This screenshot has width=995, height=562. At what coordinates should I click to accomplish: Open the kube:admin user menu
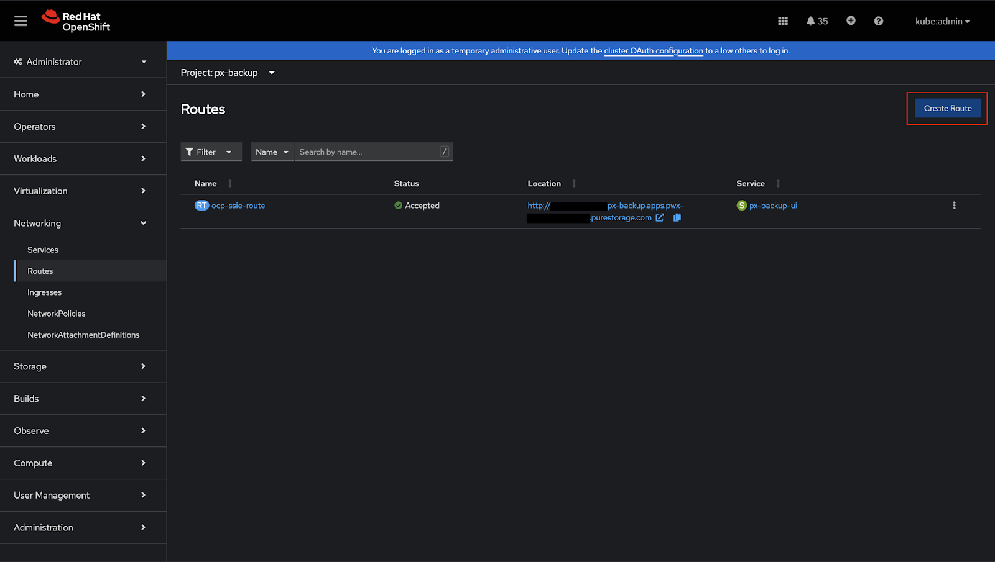942,21
